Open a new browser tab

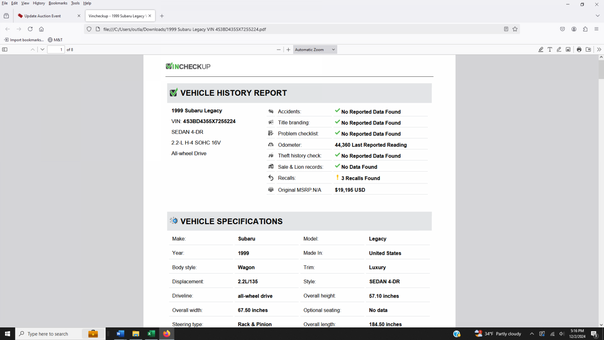[162, 16]
